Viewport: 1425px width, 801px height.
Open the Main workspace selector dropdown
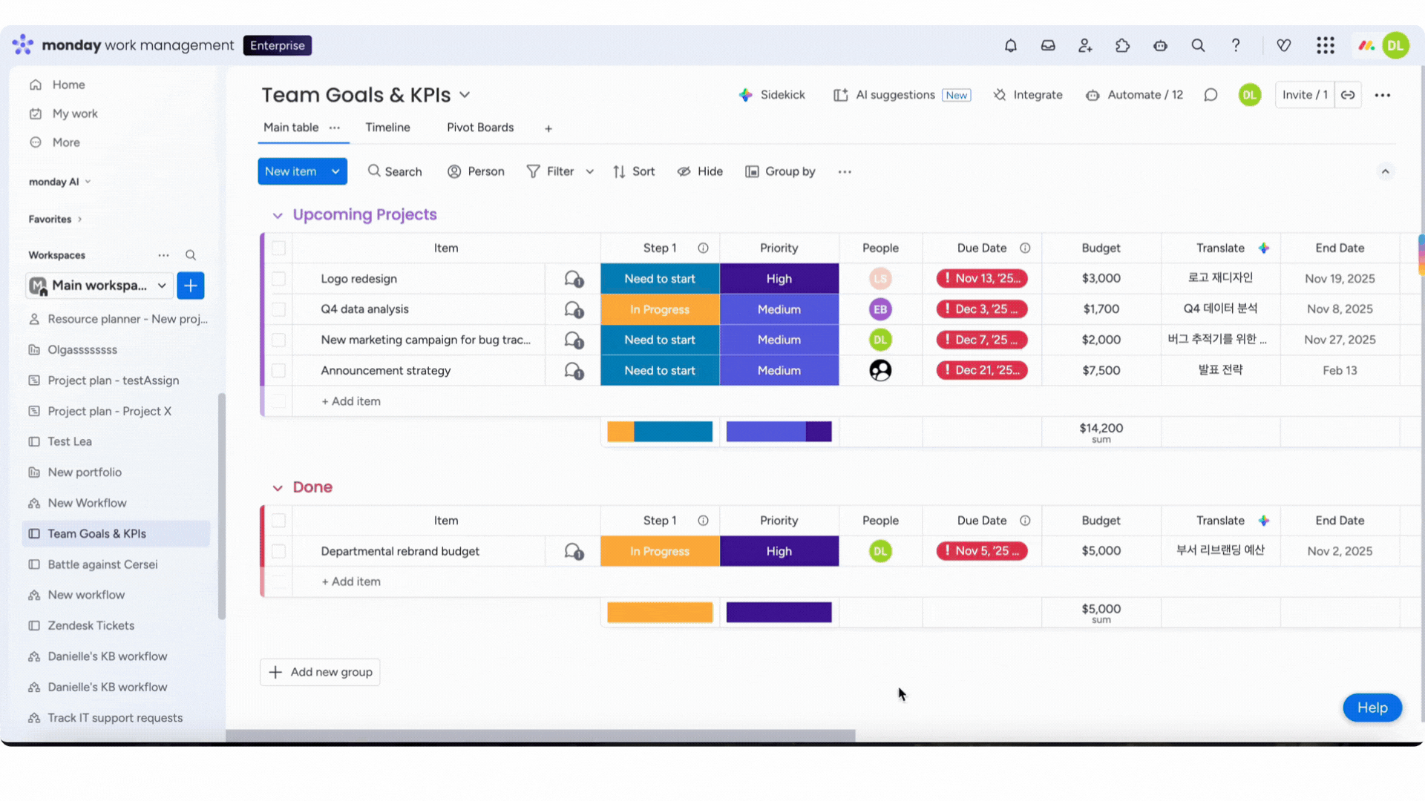(x=99, y=286)
